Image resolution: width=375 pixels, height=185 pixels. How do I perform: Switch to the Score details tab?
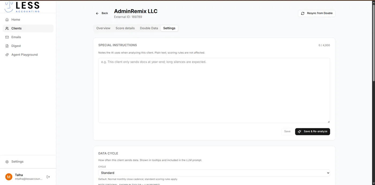click(125, 28)
